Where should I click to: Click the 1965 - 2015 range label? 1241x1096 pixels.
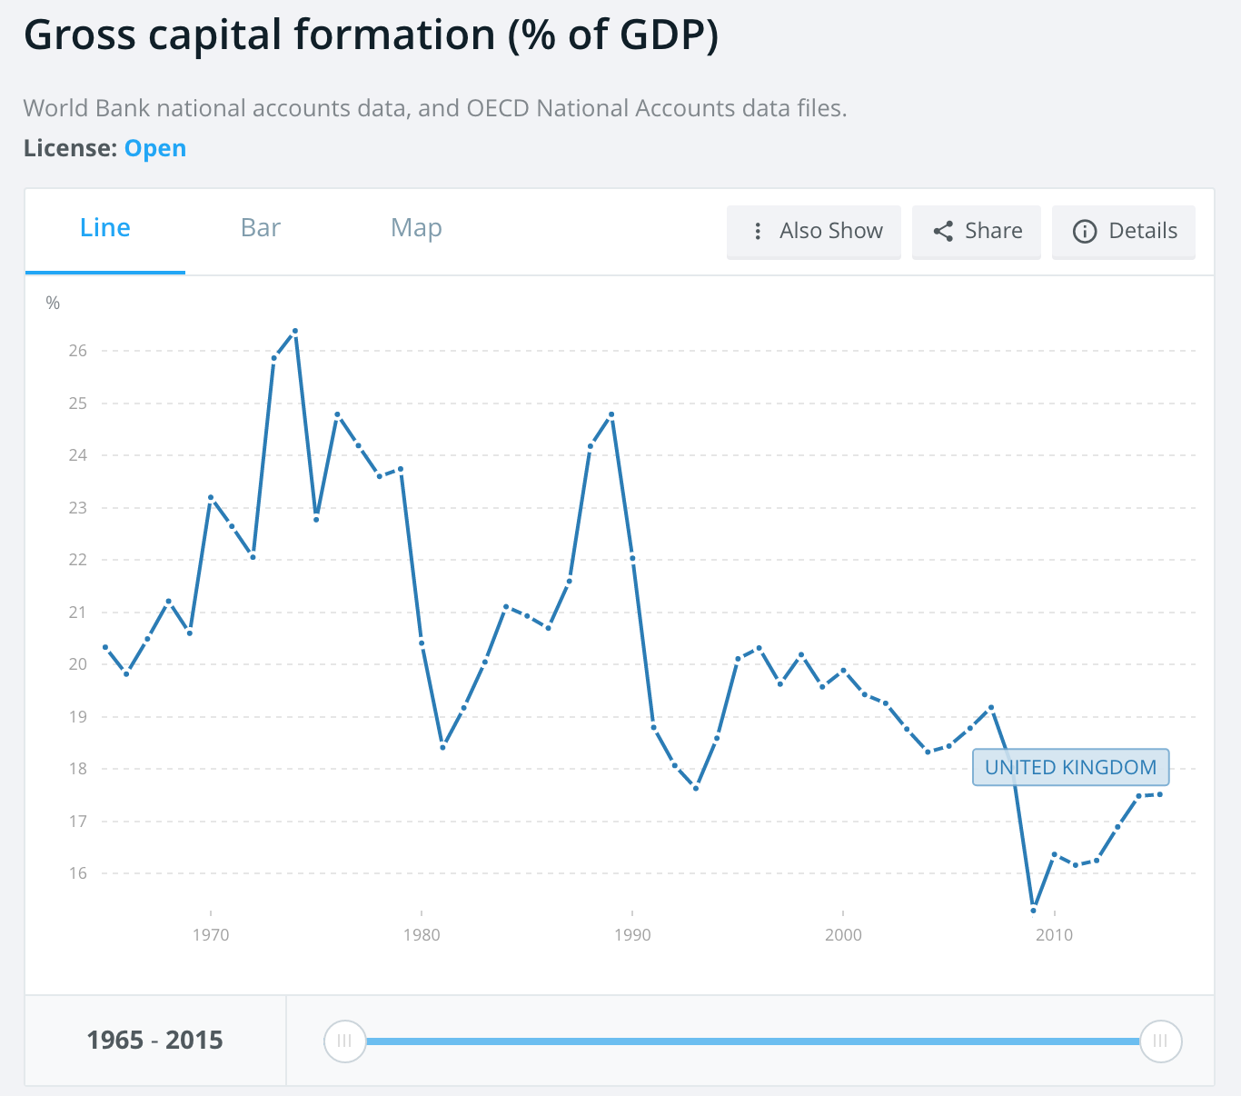[154, 1041]
